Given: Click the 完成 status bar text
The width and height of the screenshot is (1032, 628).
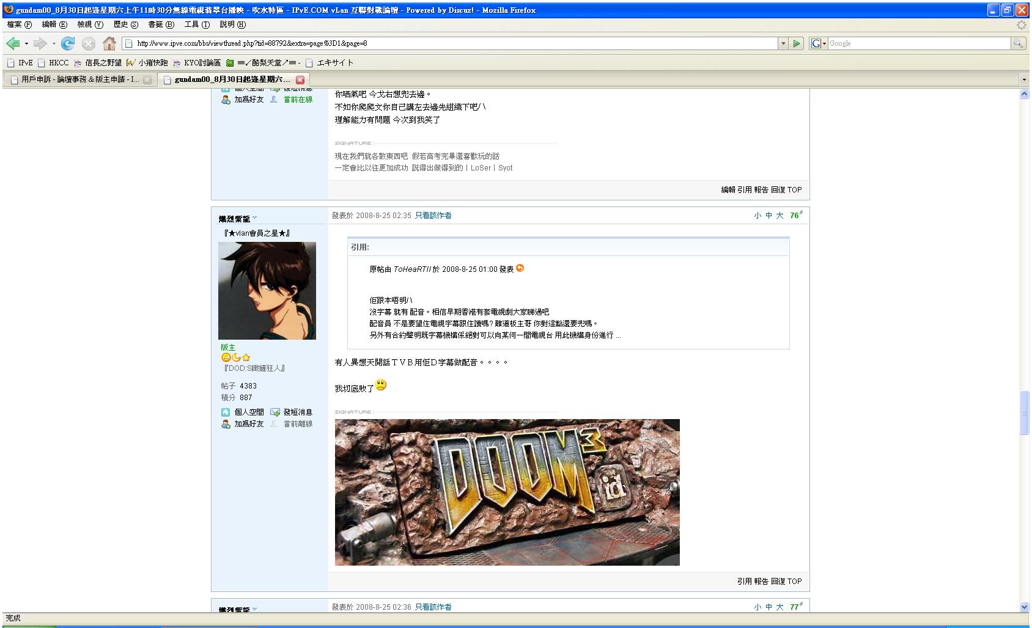Looking at the screenshot, I should coord(13,618).
